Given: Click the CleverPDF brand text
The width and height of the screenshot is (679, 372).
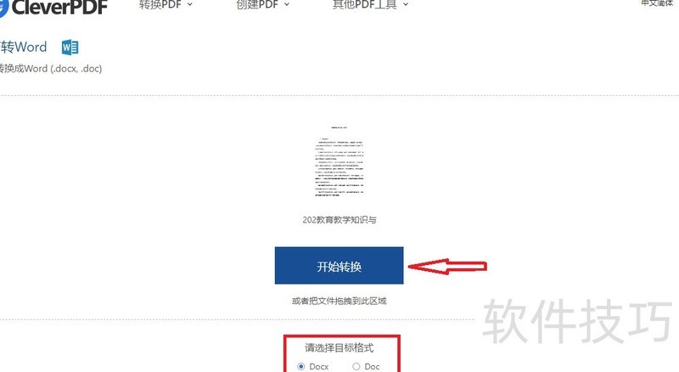Looking at the screenshot, I should [x=59, y=8].
